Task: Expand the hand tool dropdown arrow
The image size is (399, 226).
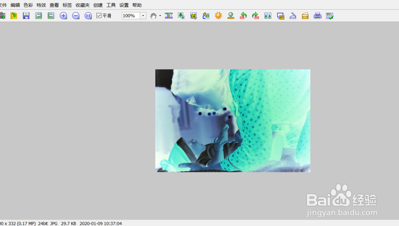Action: [x=160, y=16]
